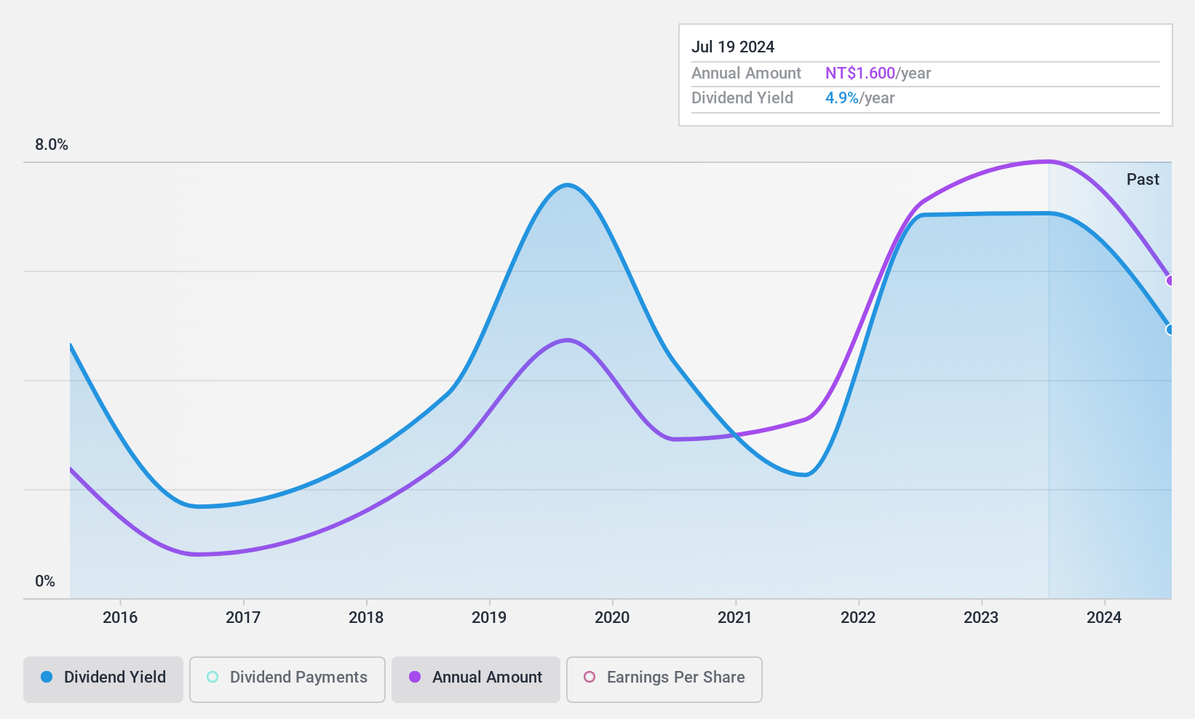Click the Dividend Yield tooltip row label

(742, 98)
